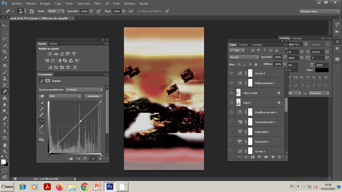Pick the black point eyedropper in Curvas
Image resolution: width=342 pixels, height=192 pixels.
pyautogui.click(x=41, y=104)
